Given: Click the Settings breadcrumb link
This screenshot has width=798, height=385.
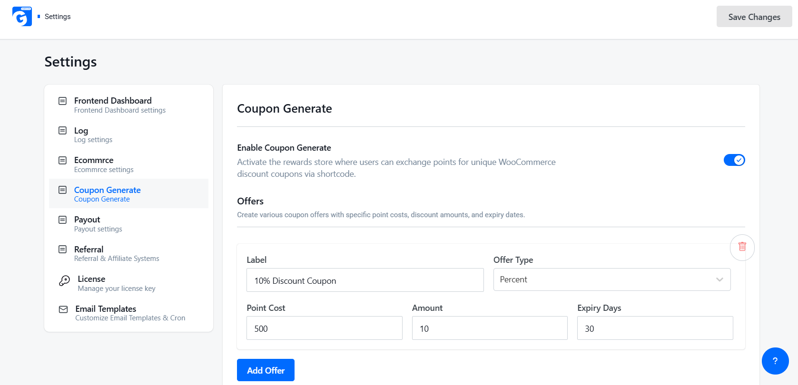Looking at the screenshot, I should click(x=58, y=17).
